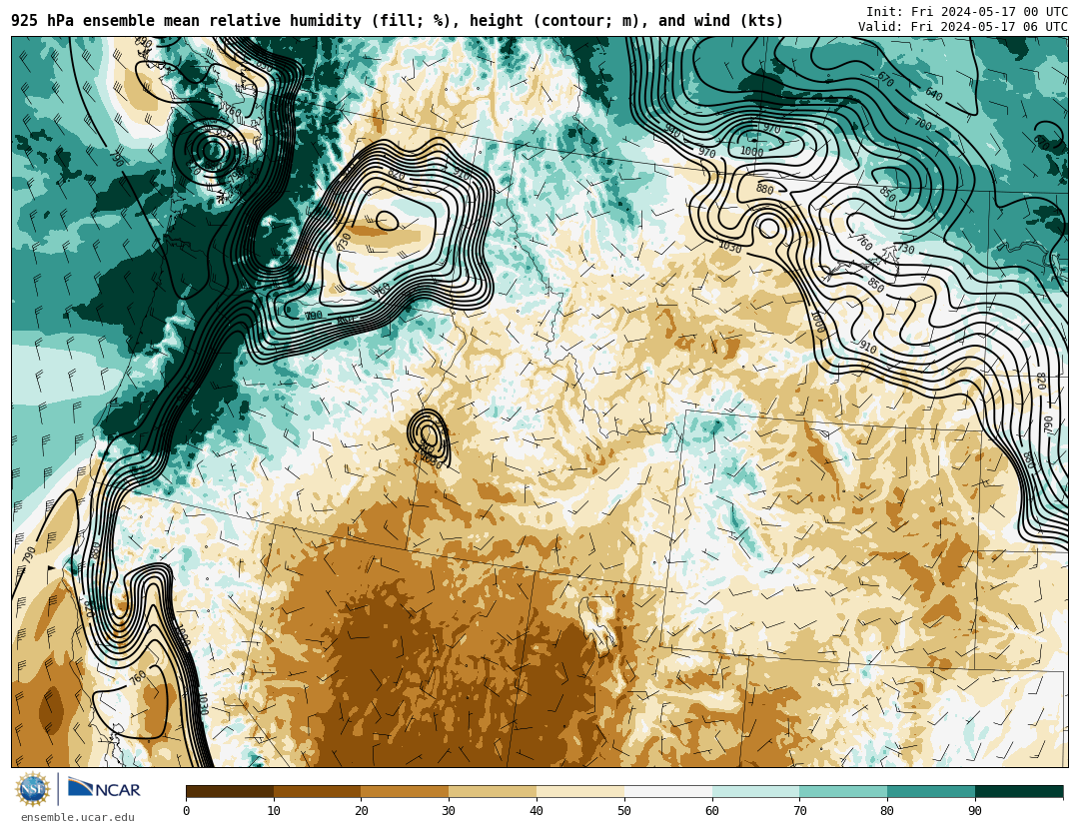
Task: Click the plot title about 925 hPa humidity
Action: tap(397, 21)
